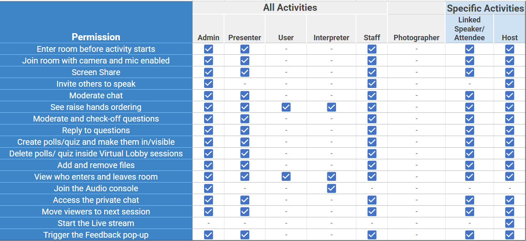This screenshot has width=526, height=241.
Task: Uncheck Host's Start the Live stream
Action: click(509, 223)
